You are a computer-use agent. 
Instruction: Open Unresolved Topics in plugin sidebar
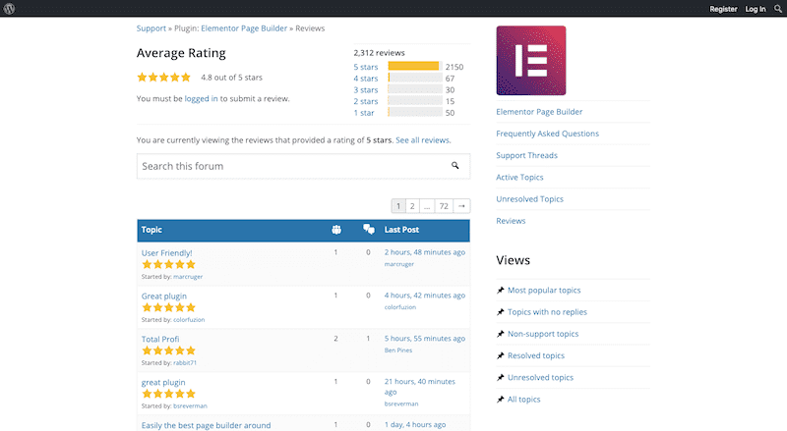click(x=529, y=199)
